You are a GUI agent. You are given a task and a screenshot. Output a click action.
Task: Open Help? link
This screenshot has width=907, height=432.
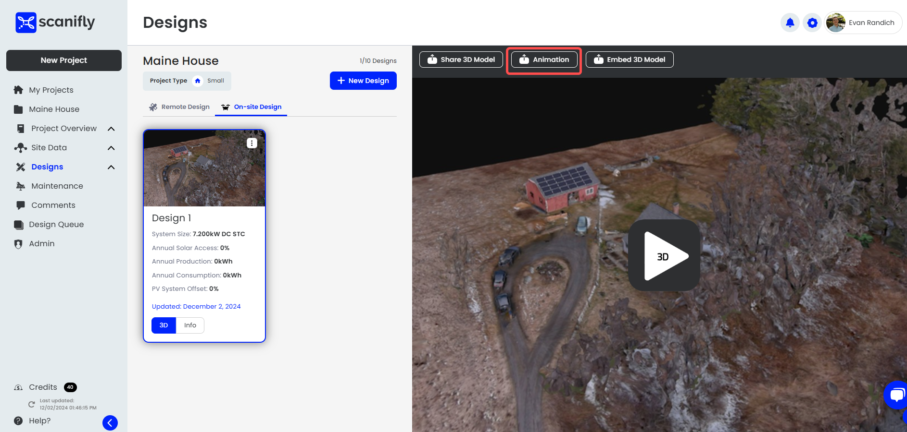pos(39,420)
